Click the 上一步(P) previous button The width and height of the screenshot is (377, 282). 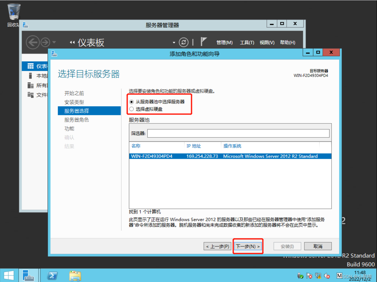tap(217, 246)
